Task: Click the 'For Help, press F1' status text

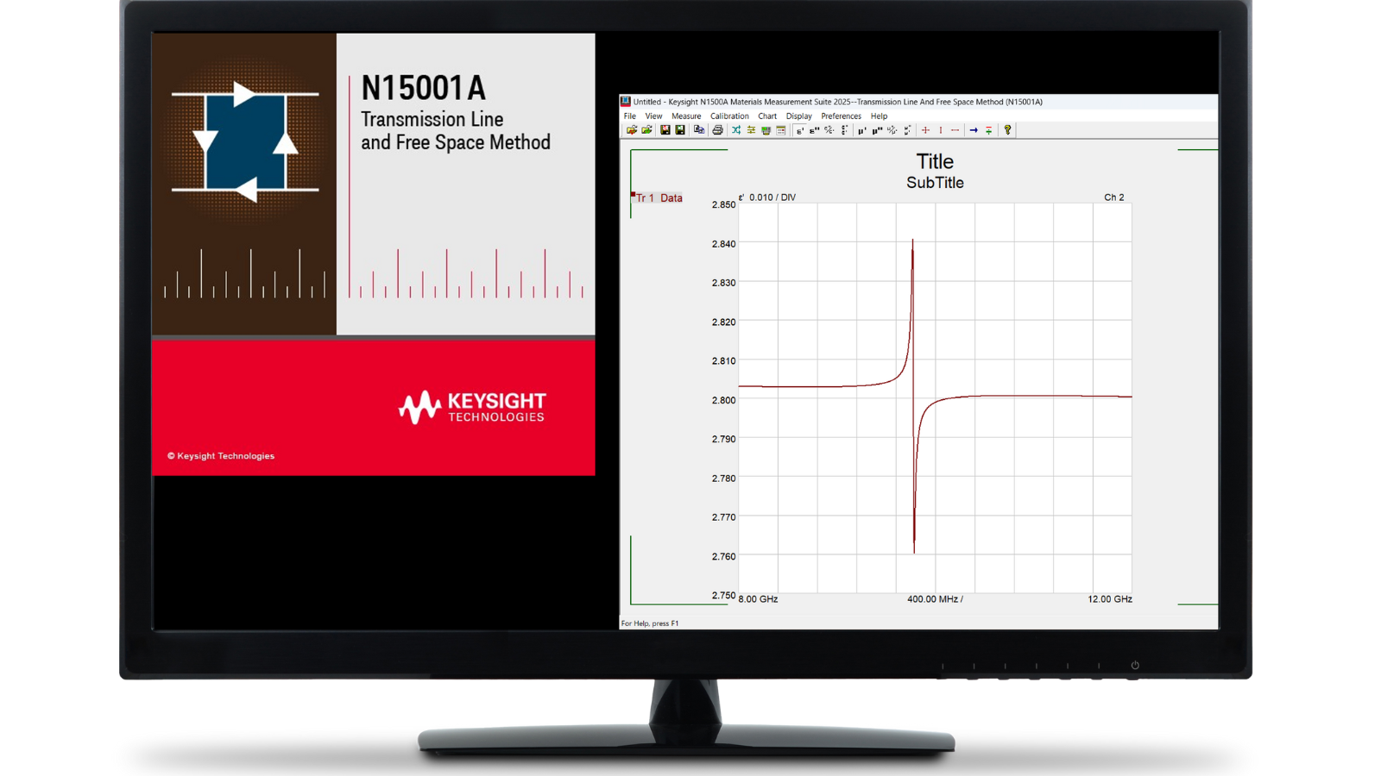Action: tap(650, 623)
